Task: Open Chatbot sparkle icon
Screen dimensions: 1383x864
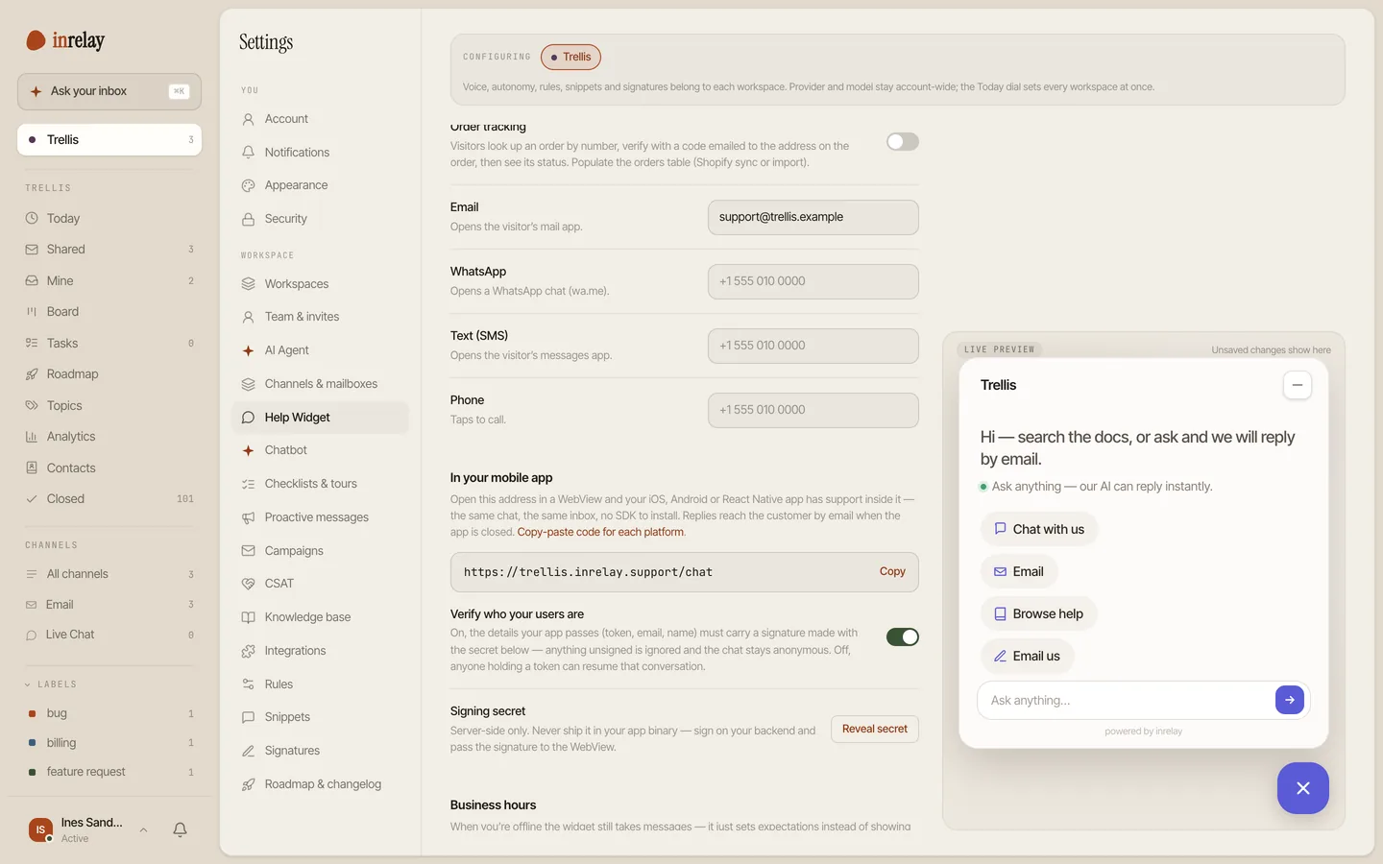Action: pyautogui.click(x=248, y=450)
